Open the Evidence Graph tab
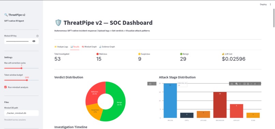 (x=107, y=47)
